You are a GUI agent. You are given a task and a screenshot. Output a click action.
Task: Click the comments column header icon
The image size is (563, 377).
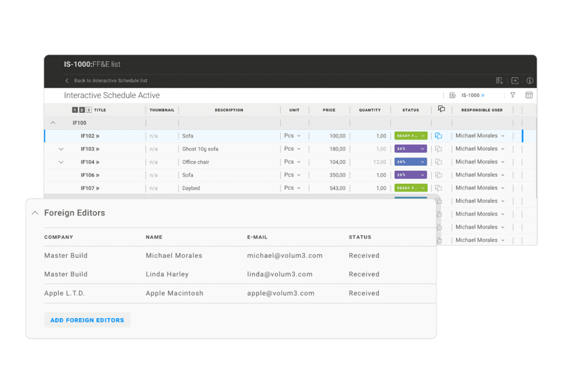click(x=441, y=109)
